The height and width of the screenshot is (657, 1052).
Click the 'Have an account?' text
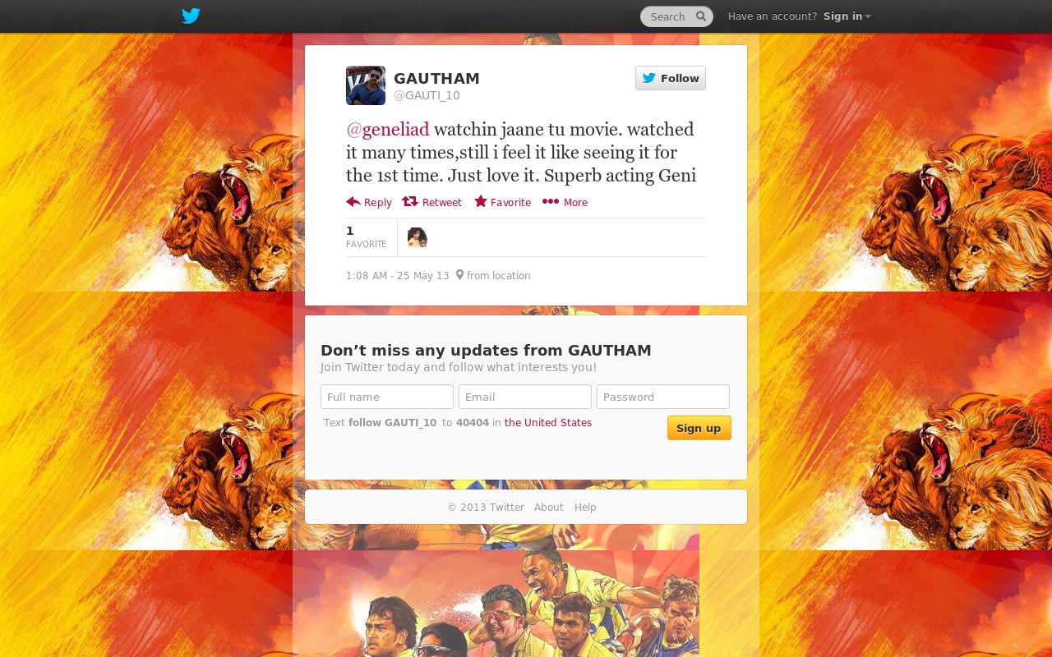pyautogui.click(x=773, y=16)
